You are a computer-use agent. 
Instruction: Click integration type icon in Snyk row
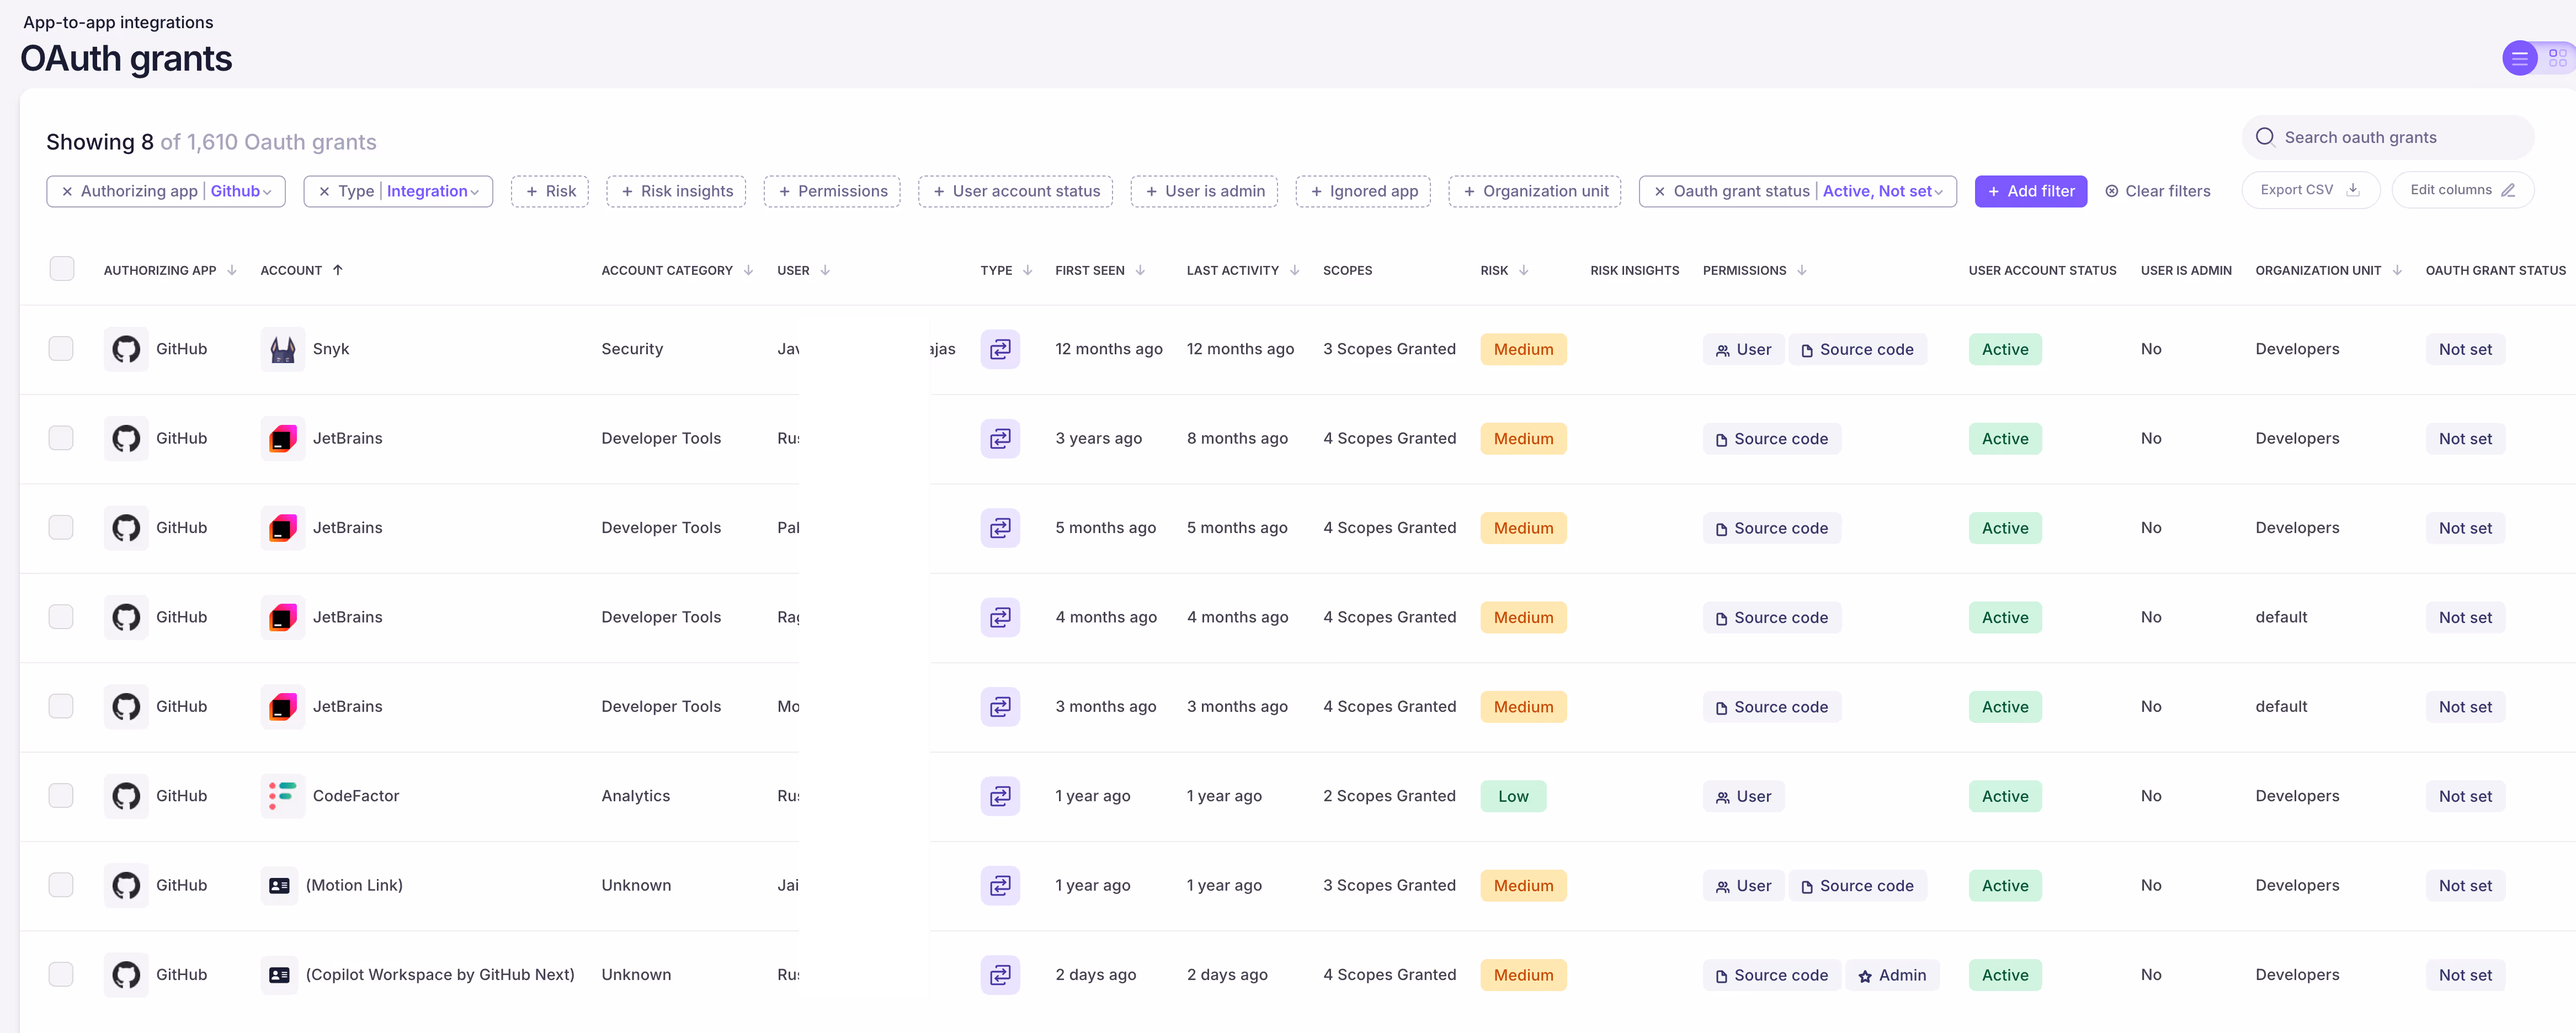pyautogui.click(x=1000, y=349)
